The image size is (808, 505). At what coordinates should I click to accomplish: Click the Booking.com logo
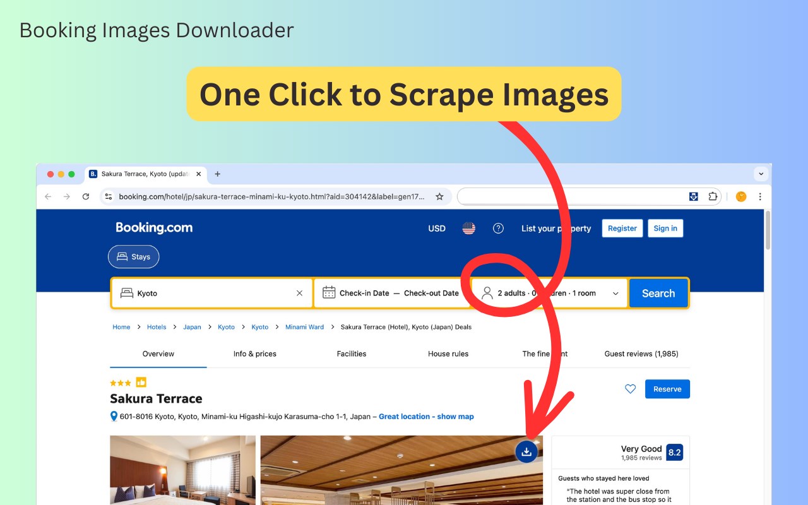[154, 228]
